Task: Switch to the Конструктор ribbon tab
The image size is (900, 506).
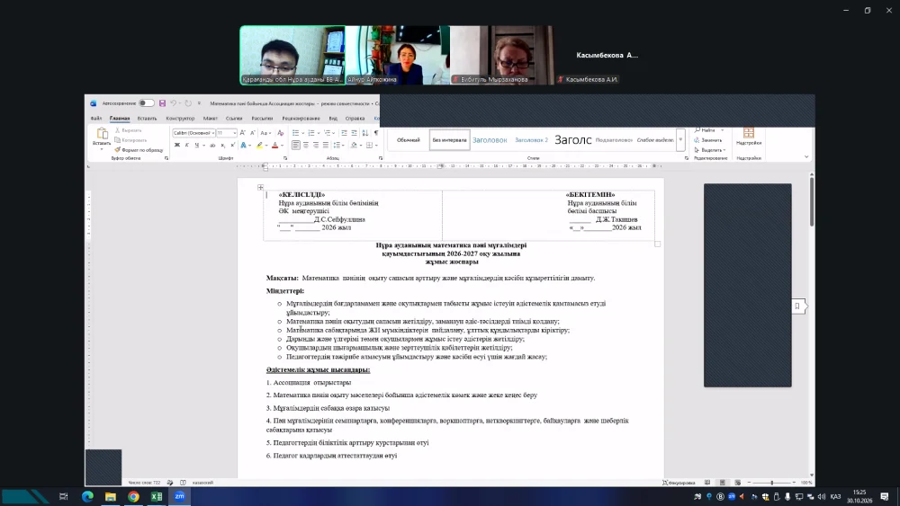Action: [x=180, y=119]
